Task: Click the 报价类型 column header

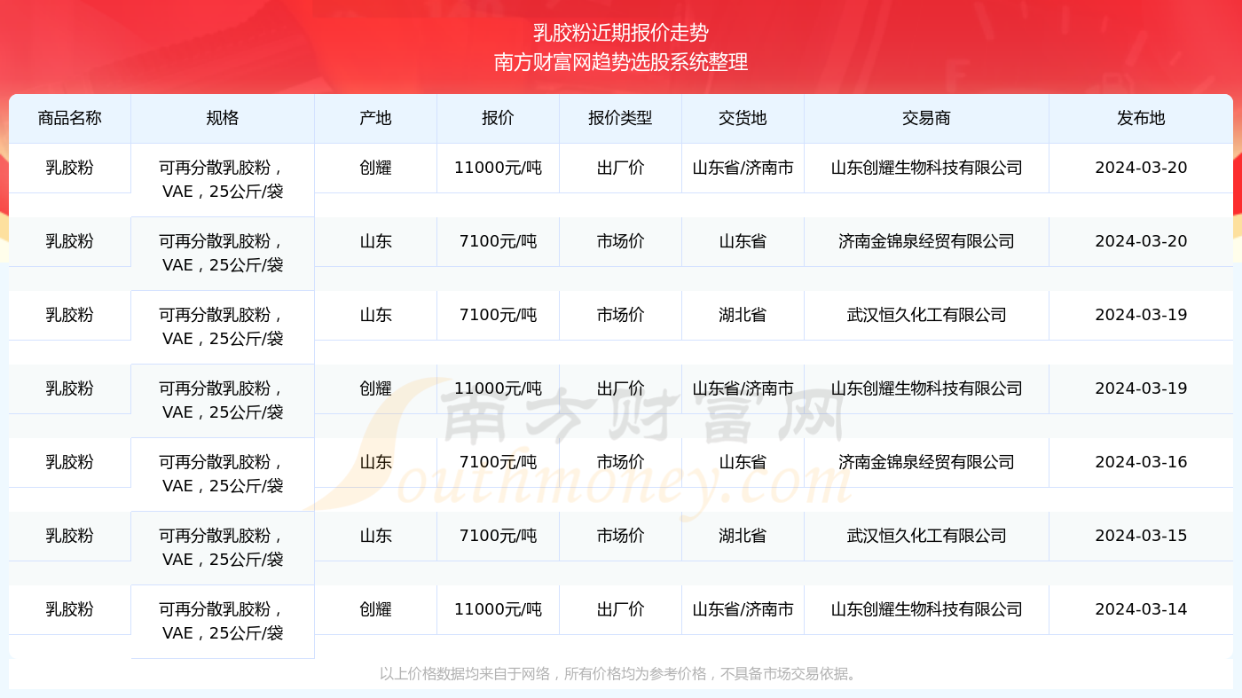Action: (620, 118)
